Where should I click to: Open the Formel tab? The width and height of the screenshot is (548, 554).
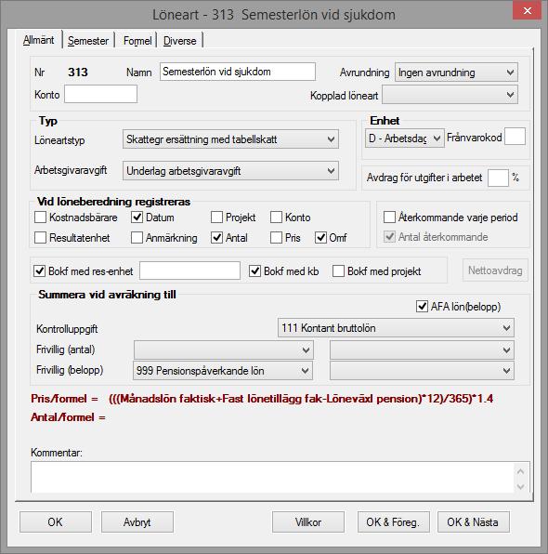pos(137,41)
